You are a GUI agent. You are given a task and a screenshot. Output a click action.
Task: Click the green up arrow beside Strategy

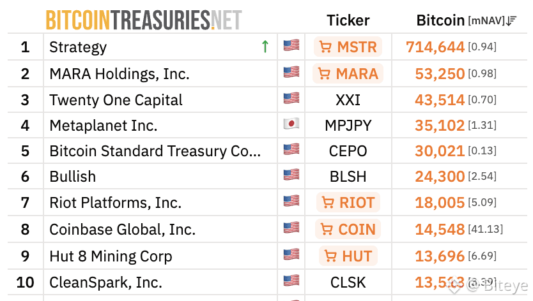(265, 47)
